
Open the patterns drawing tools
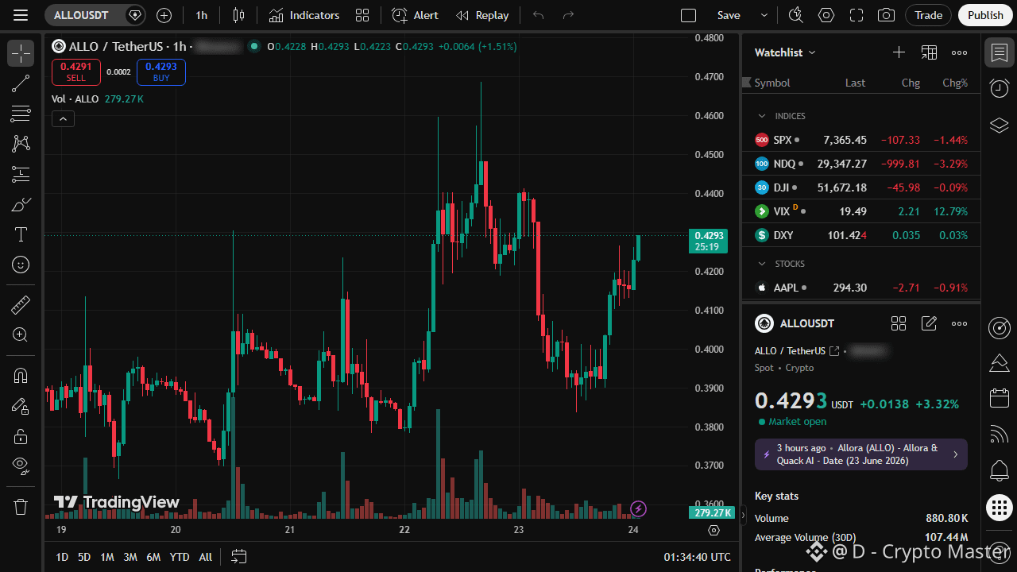pyautogui.click(x=21, y=144)
